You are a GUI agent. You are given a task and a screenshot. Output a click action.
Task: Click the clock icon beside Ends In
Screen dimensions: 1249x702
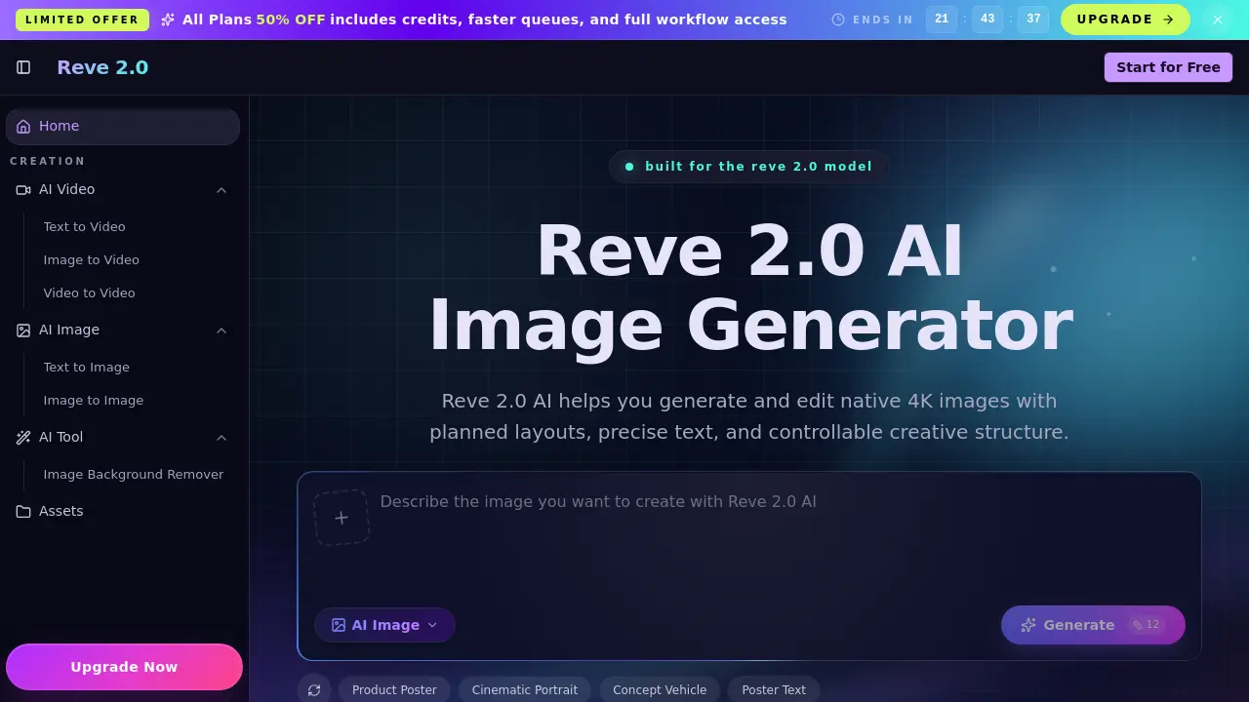[838, 19]
